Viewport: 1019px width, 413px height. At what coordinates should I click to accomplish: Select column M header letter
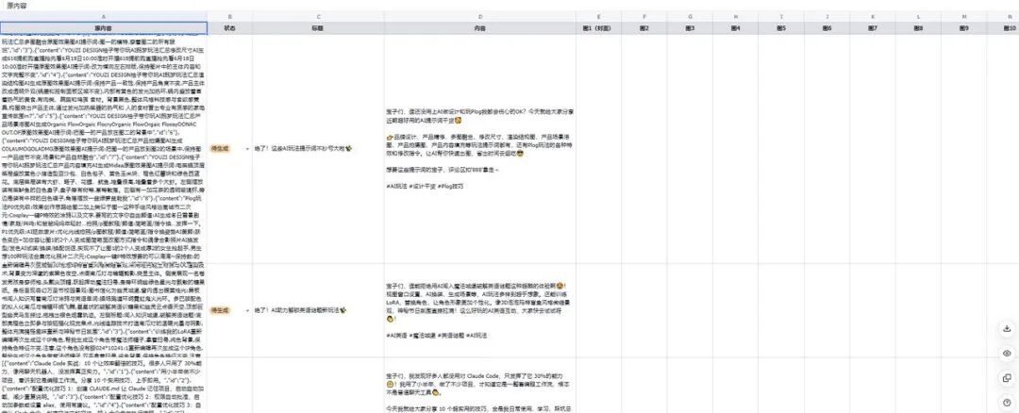tap(964, 16)
